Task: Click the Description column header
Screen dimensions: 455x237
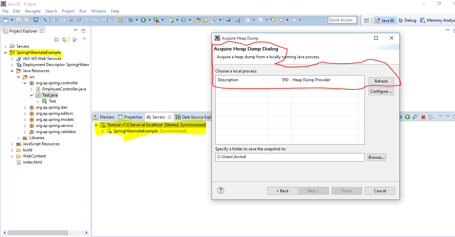Action: coord(241,80)
